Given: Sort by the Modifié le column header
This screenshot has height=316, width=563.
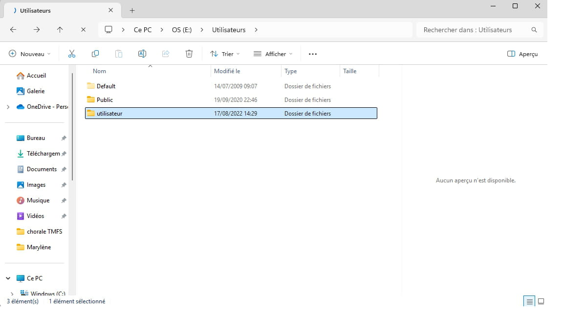Looking at the screenshot, I should point(227,71).
